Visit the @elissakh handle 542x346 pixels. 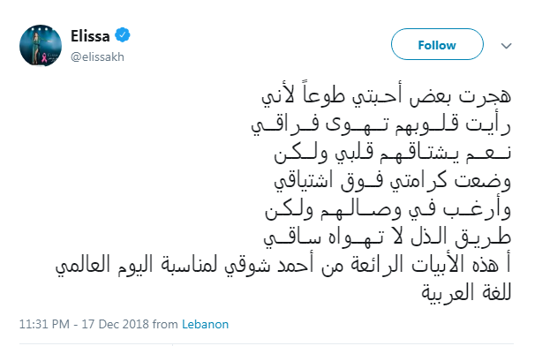pyautogui.click(x=97, y=56)
